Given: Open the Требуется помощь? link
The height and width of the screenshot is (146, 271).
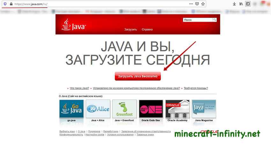Looking at the screenshot, I should click(x=196, y=88).
